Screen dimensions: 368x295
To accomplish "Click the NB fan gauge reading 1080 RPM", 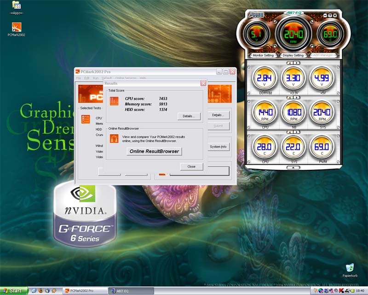I will [293, 113].
